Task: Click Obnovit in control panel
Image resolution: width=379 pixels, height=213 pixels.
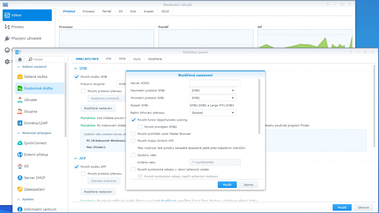Action: 363,207
